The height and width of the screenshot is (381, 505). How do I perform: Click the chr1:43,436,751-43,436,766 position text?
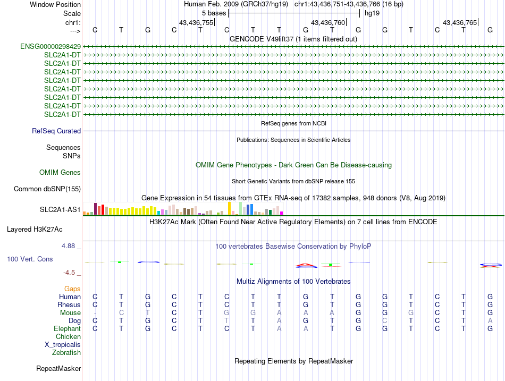[x=349, y=4]
